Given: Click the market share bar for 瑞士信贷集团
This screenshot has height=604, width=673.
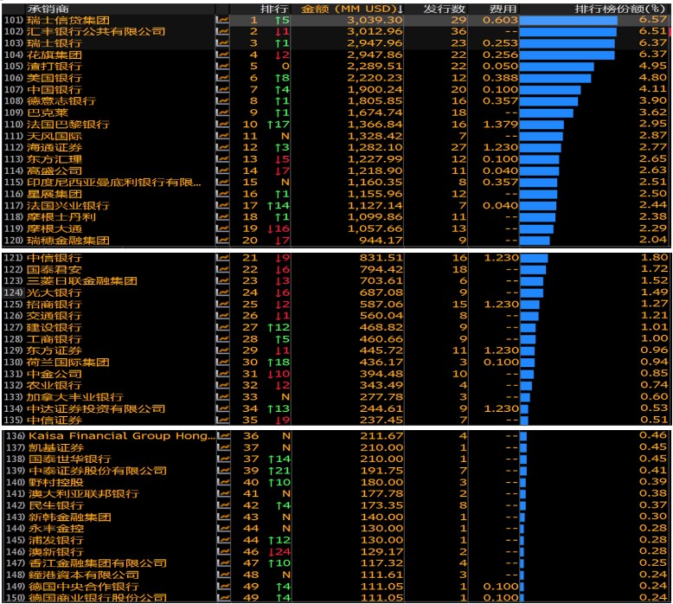Looking at the screenshot, I should [568, 20].
